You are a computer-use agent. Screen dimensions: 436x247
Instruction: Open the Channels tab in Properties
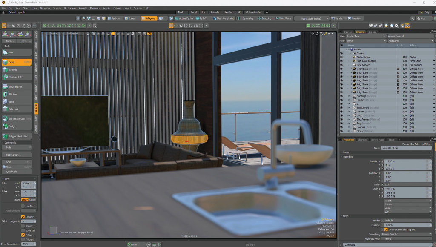click(362, 140)
